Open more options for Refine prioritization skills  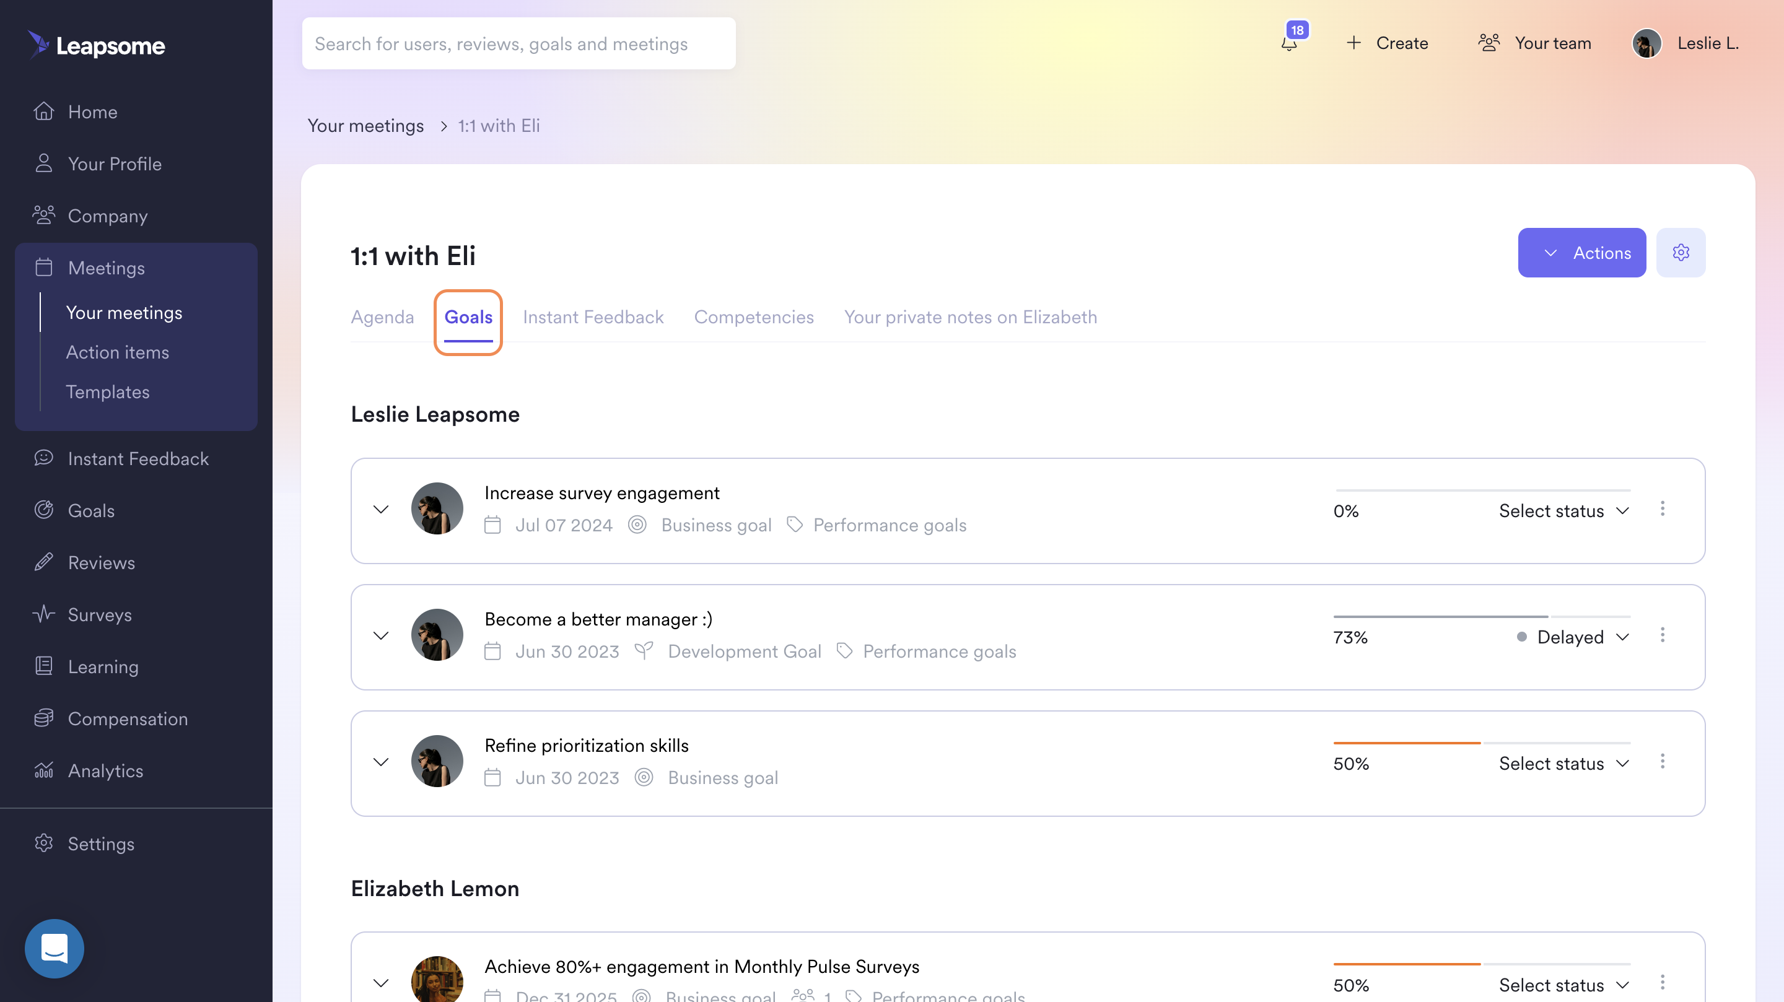tap(1662, 762)
